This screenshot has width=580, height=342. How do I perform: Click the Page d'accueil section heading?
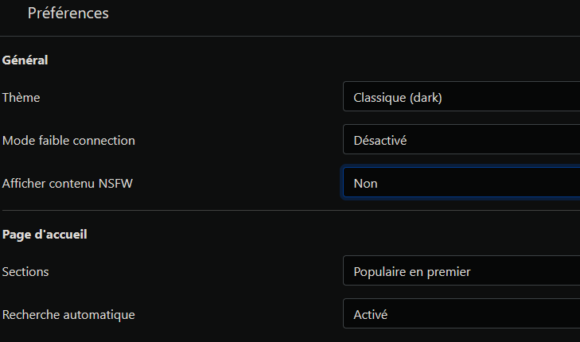tap(45, 234)
